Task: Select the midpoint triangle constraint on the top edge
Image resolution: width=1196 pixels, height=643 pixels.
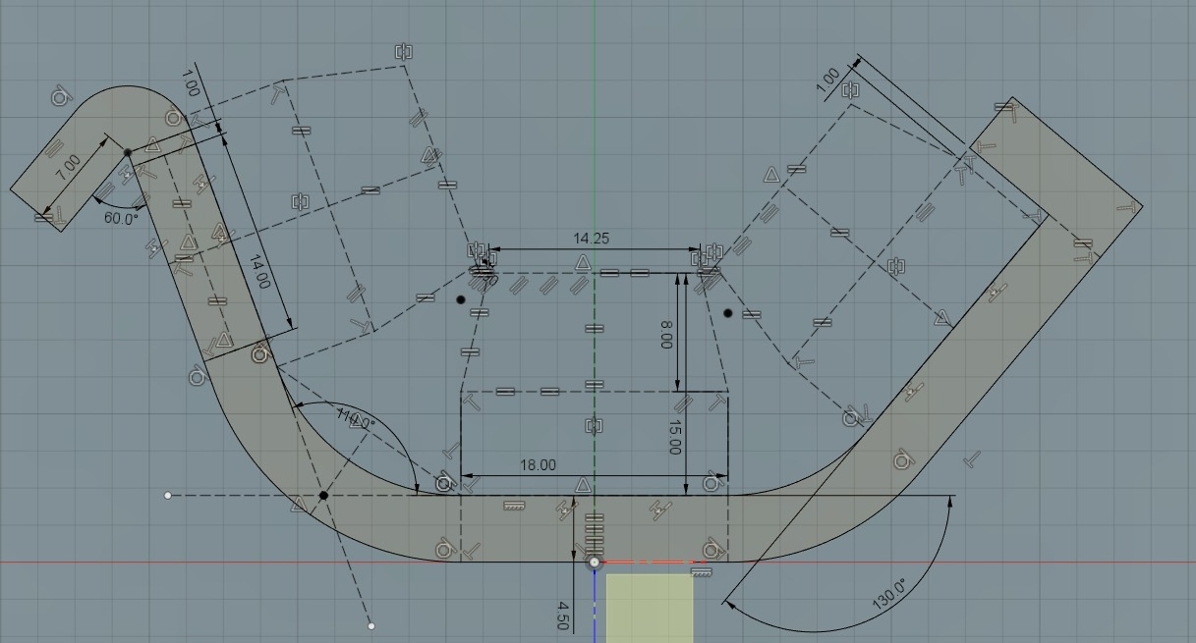Action: point(583,261)
